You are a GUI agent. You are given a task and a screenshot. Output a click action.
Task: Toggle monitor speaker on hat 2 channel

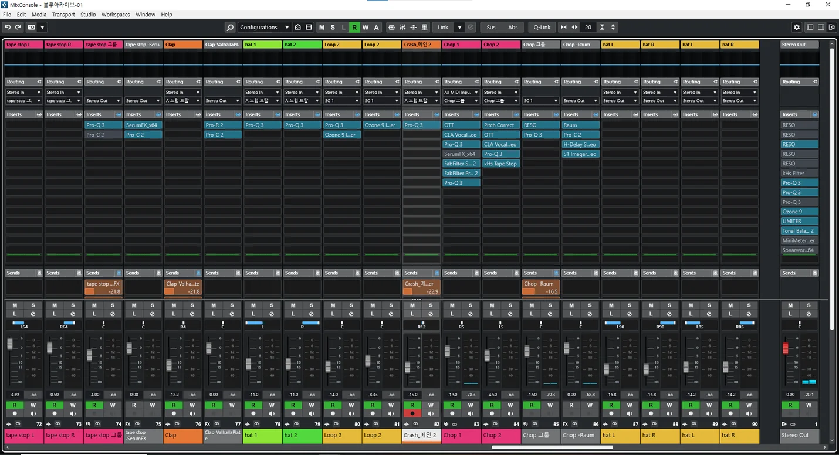[x=312, y=413]
